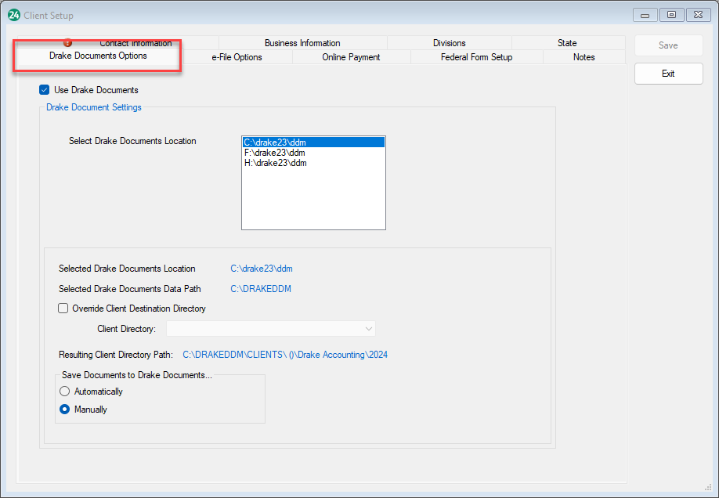The image size is (719, 498).
Task: Open the Notes tab
Action: (584, 56)
